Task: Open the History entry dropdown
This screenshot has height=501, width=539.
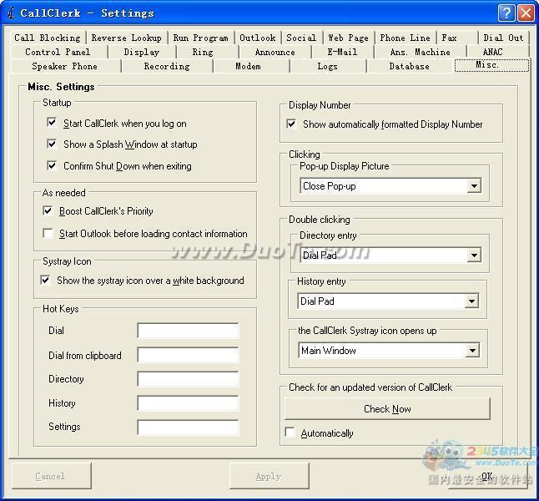Action: [471, 301]
